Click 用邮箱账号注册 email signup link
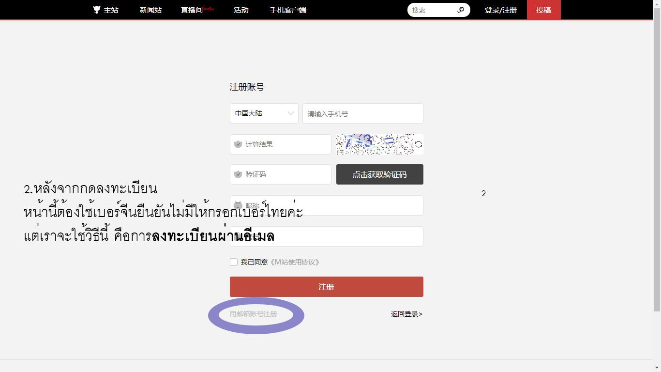 (253, 314)
